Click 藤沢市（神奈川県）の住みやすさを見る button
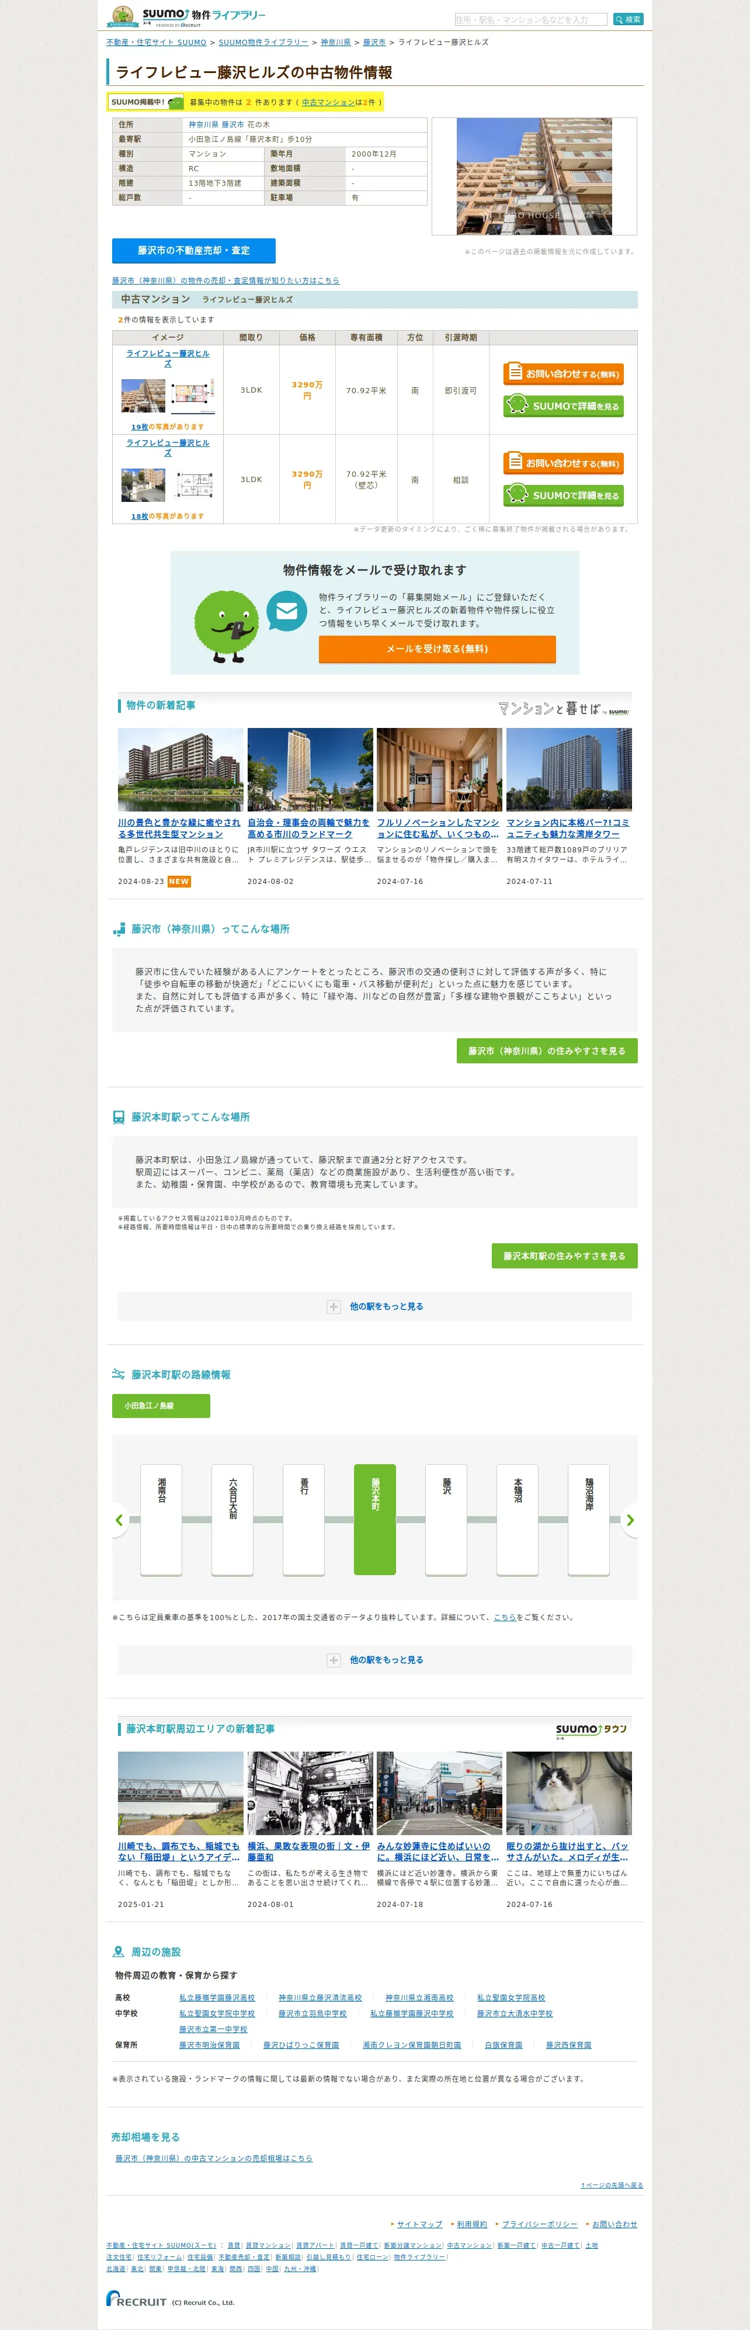The height and width of the screenshot is (2330, 750). tap(547, 1051)
